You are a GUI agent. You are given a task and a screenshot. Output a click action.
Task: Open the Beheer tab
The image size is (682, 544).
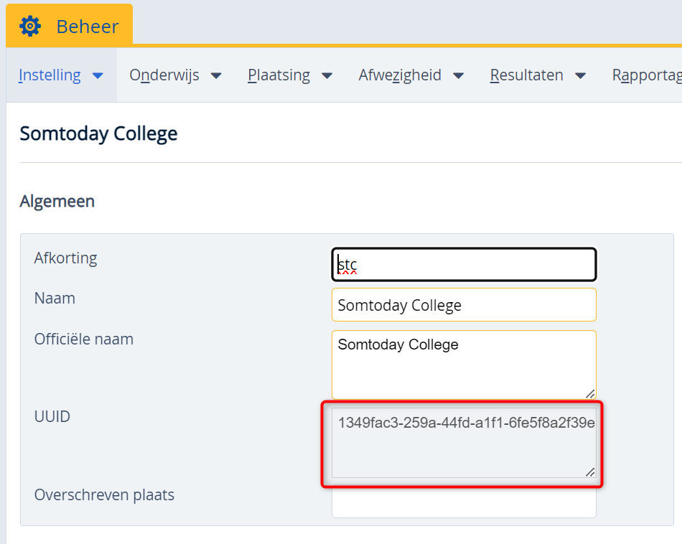click(69, 25)
